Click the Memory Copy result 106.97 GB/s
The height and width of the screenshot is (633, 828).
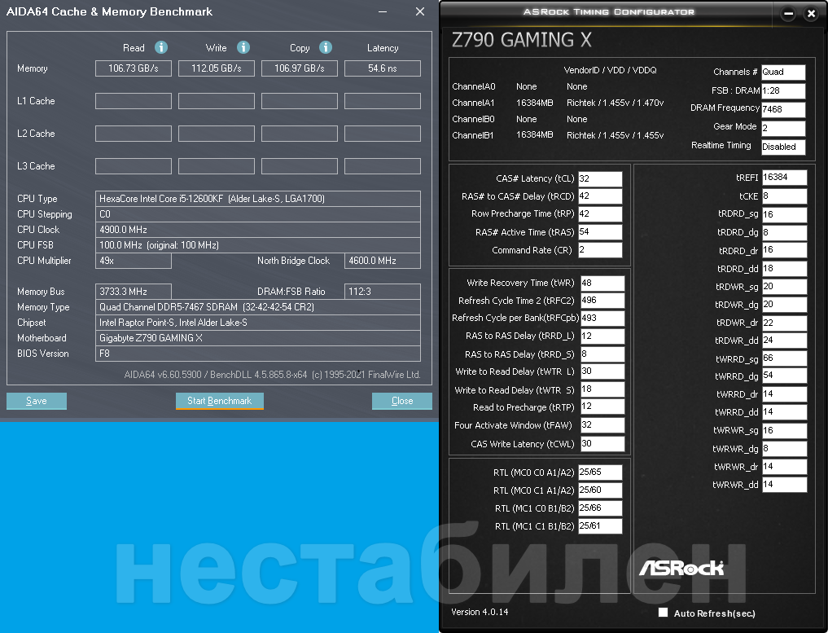click(300, 68)
